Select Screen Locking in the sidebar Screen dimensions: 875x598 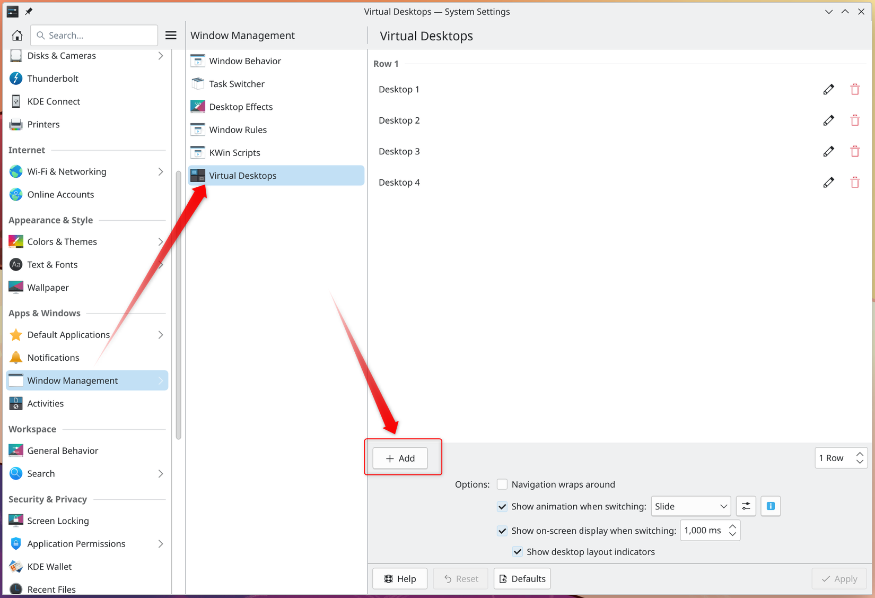tap(58, 521)
